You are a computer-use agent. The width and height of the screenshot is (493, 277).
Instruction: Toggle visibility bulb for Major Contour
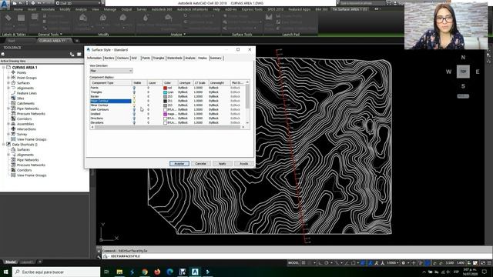(x=134, y=101)
